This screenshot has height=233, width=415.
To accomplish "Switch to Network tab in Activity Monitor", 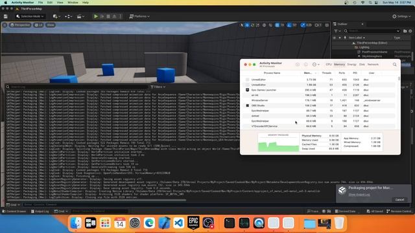I will [x=373, y=65].
